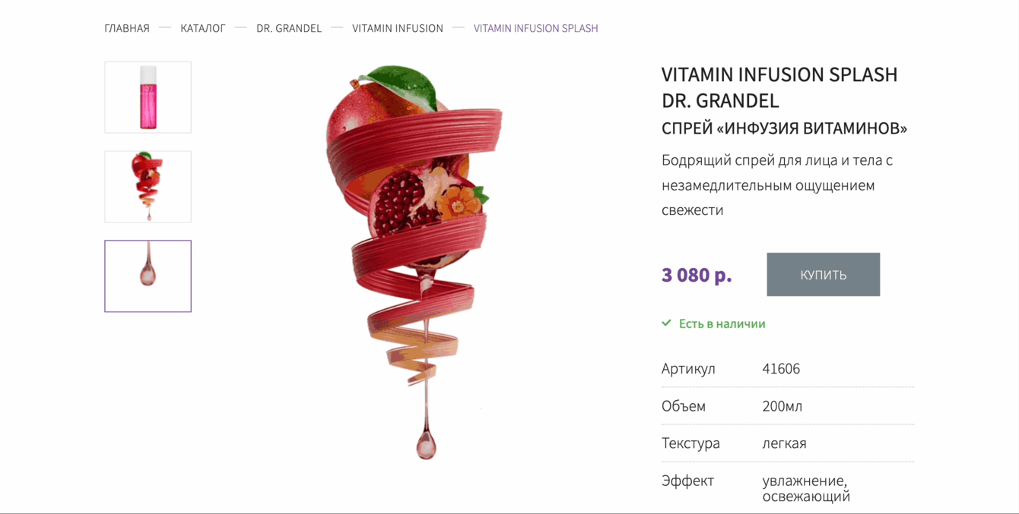This screenshot has height=514, width=1019.
Task: Open VITAMIN INFUSION breadcrumb link
Action: 398,28
